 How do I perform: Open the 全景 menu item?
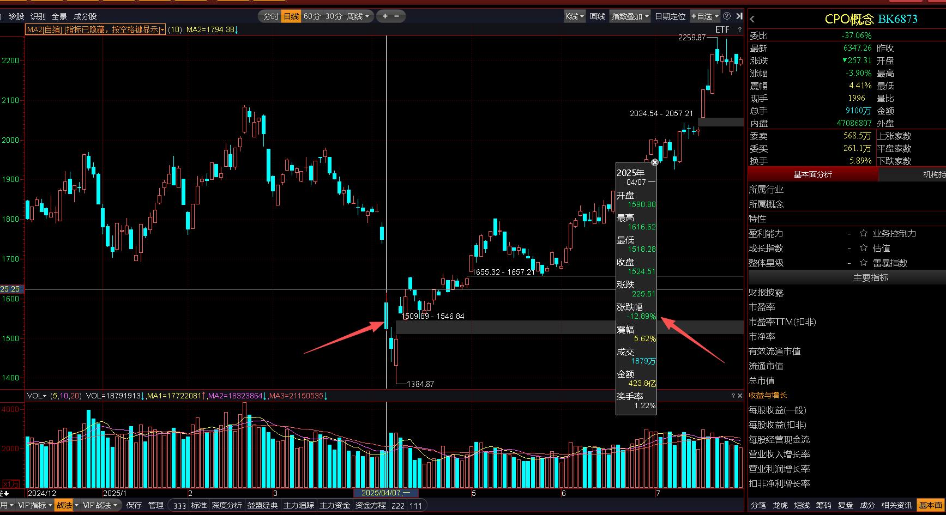pyautogui.click(x=59, y=16)
